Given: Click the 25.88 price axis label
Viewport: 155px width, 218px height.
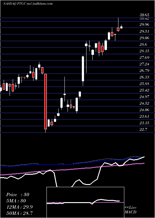Looking at the screenshot, I should point(144,84).
